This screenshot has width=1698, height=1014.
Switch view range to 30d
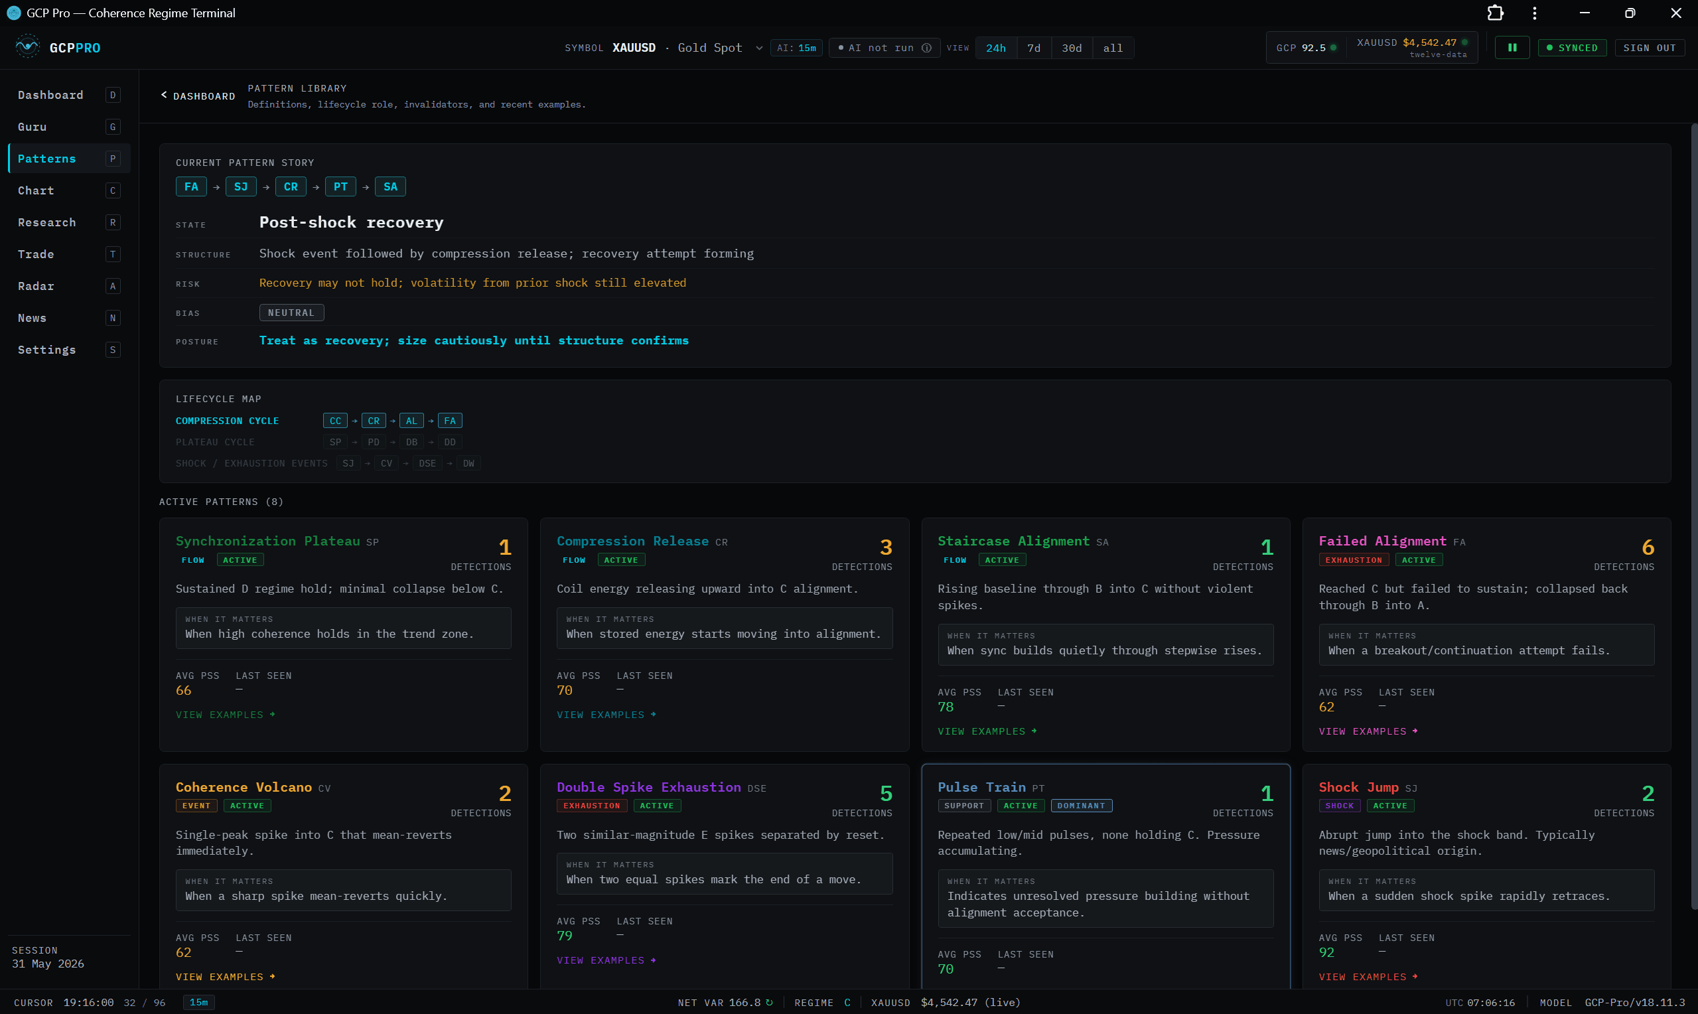[x=1071, y=48]
